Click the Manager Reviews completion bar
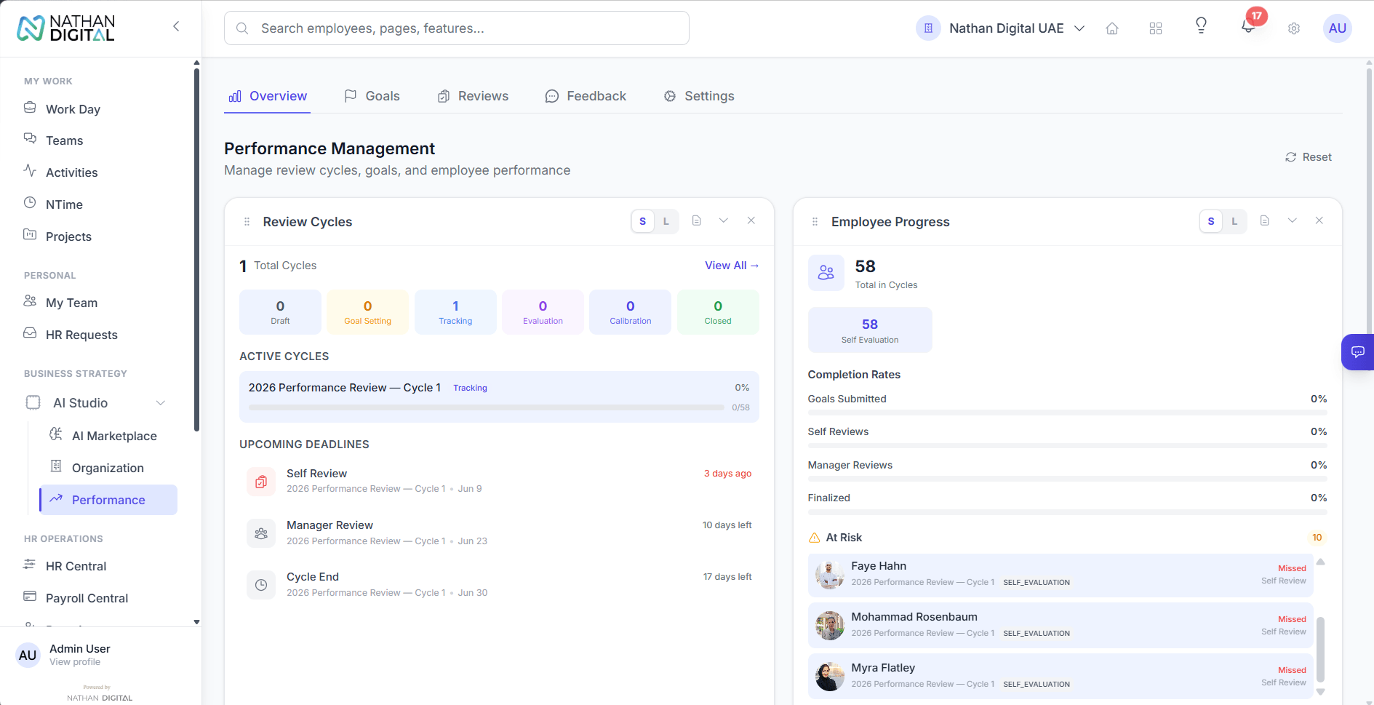 (x=1067, y=479)
